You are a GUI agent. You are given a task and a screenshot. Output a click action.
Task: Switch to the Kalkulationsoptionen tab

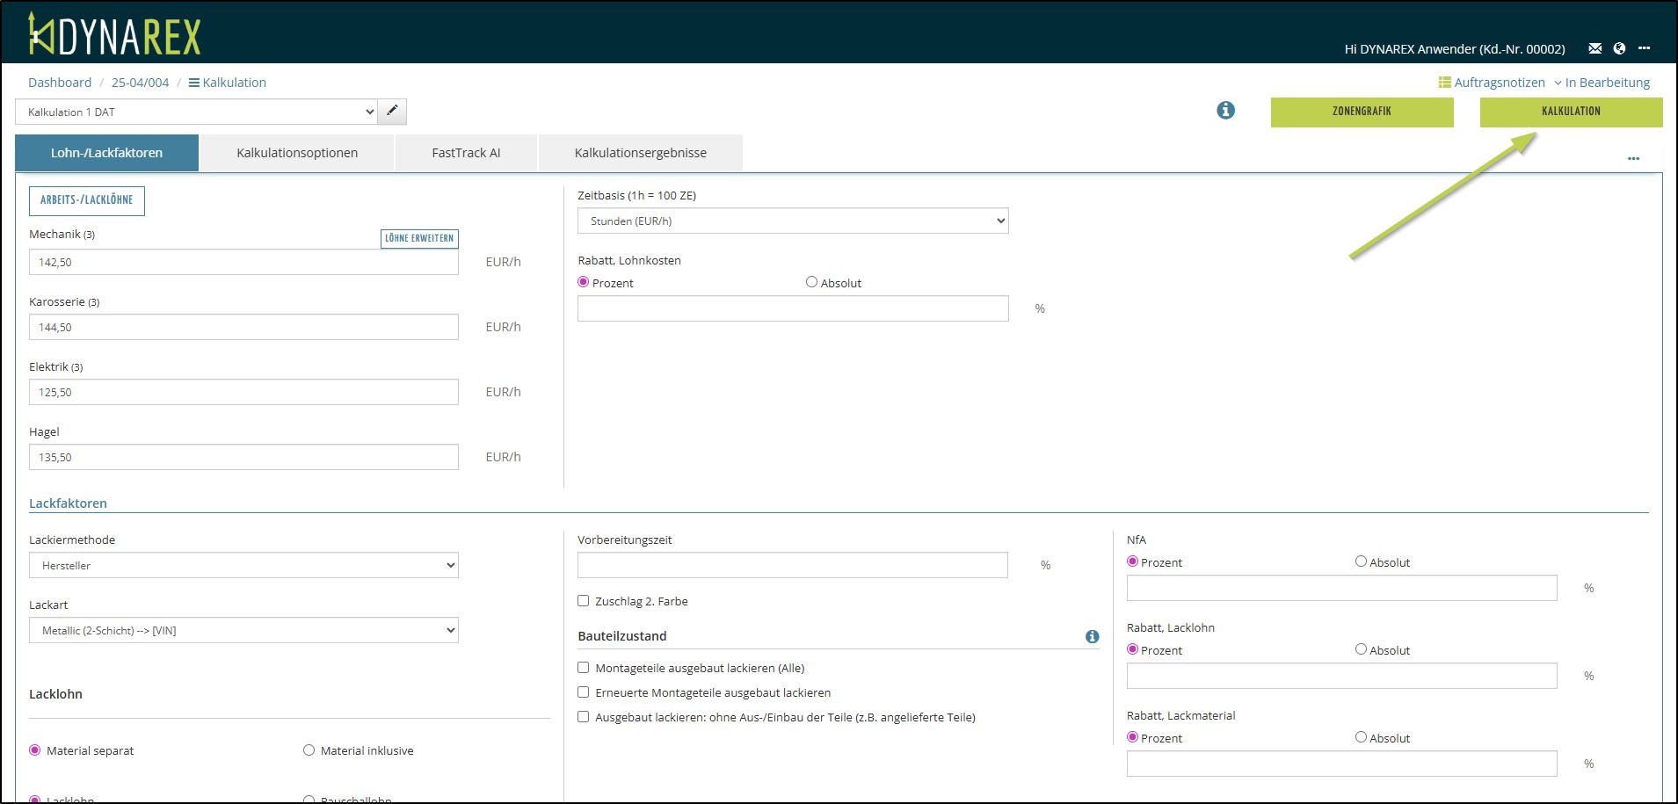297,153
